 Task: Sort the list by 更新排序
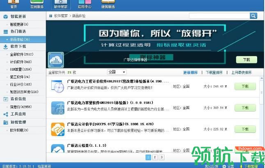coord(190,73)
